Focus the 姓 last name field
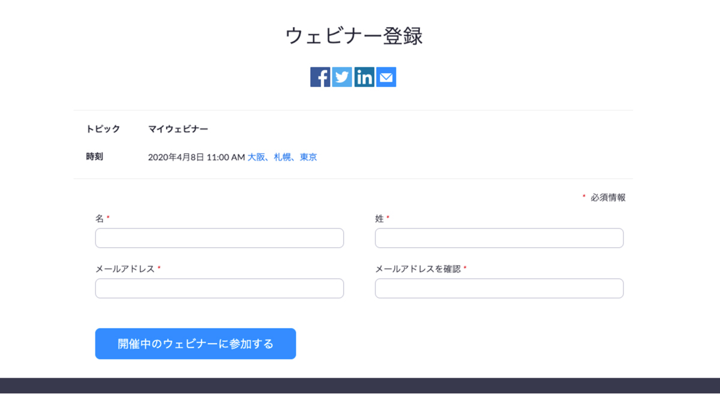720x405 pixels. [x=499, y=238]
